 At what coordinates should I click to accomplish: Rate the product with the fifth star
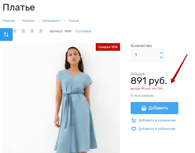point(41,31)
